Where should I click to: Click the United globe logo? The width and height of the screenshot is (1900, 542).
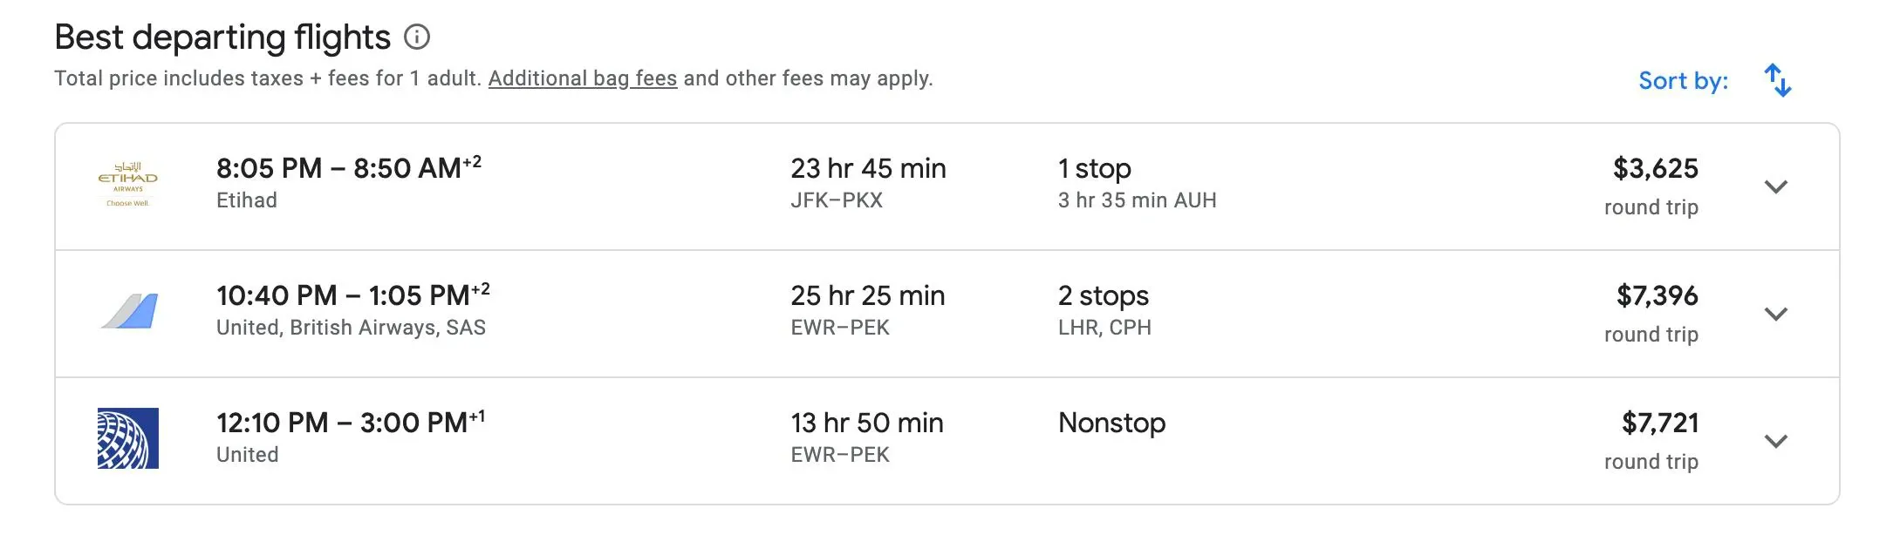(128, 438)
